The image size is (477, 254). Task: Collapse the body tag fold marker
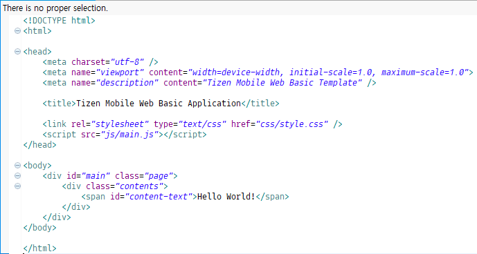click(x=17, y=166)
